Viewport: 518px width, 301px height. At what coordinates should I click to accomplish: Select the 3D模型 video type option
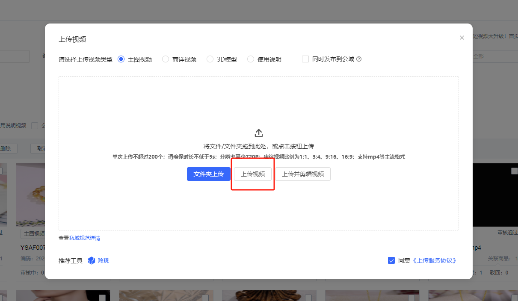click(x=210, y=59)
